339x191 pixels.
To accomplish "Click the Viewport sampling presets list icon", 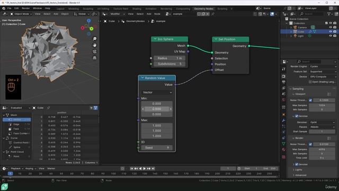I will [x=329, y=94].
